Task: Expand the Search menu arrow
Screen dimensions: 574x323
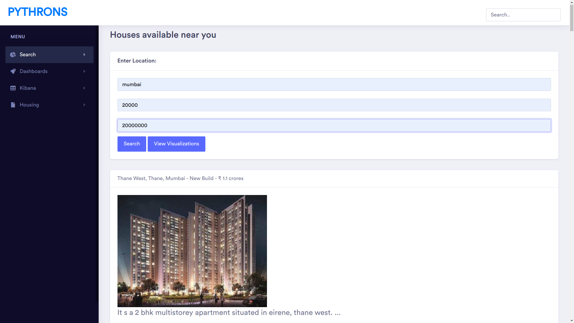Action: pyautogui.click(x=84, y=54)
